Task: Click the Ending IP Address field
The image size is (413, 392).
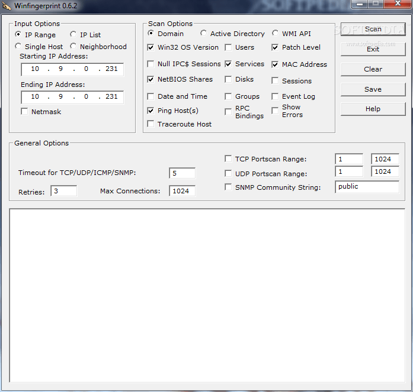Action: [x=72, y=97]
